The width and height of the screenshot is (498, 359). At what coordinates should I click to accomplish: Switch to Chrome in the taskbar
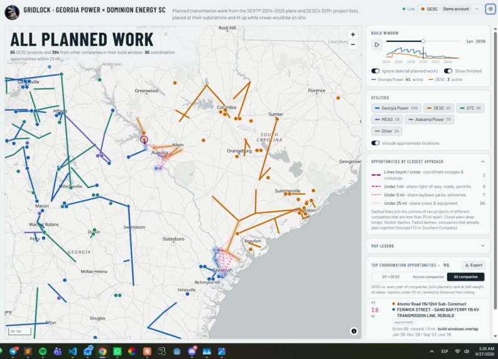click(102, 351)
